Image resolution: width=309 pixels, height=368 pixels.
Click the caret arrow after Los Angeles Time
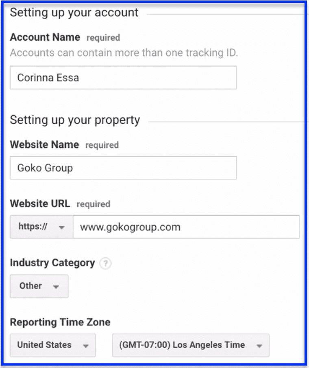[x=259, y=346]
